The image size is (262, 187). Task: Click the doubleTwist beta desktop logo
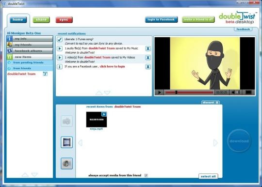(x=237, y=17)
